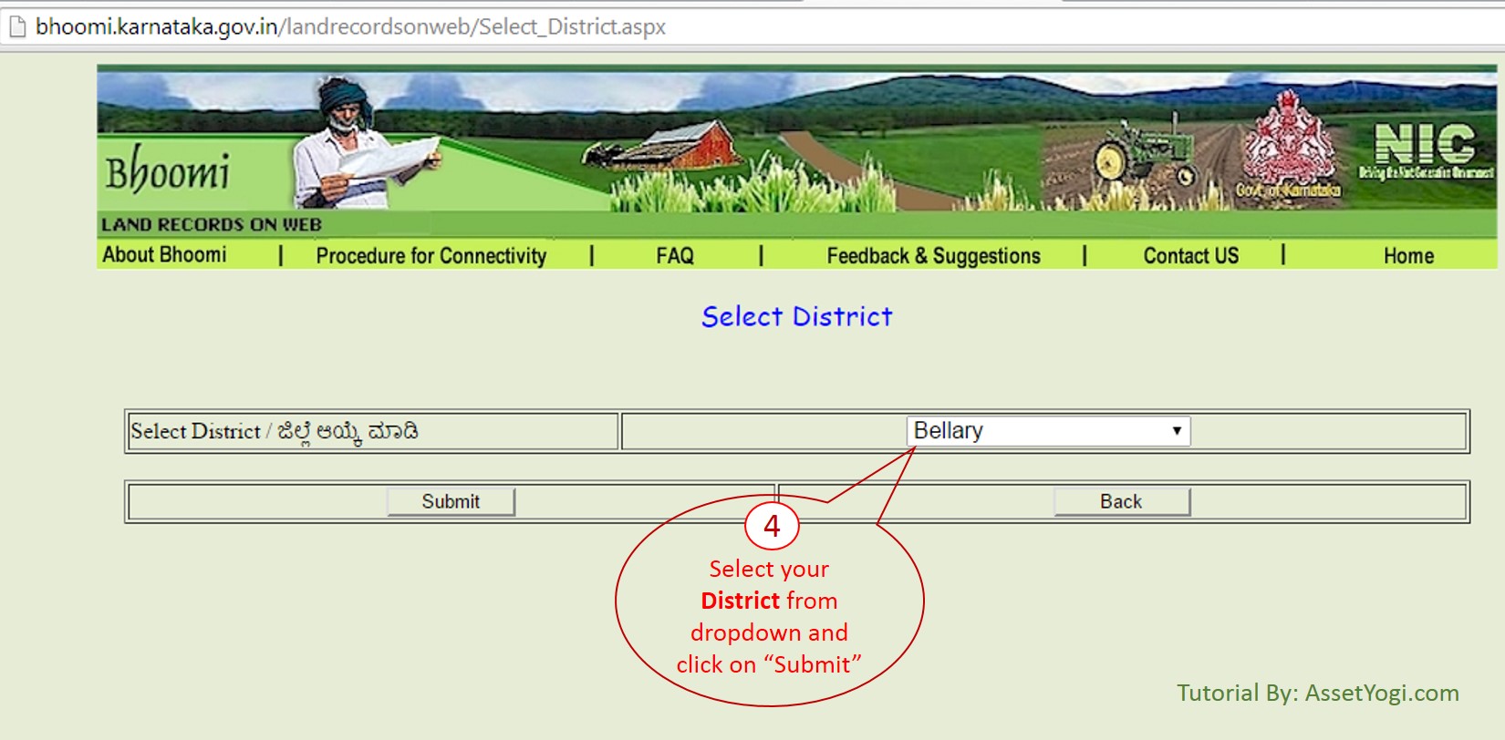The image size is (1505, 740).
Task: Click the 'Select District / ಜಿಲ್ಲೆ ಆಯ್ಕೆ ಮಾಡಿ' label
Action: tap(275, 431)
